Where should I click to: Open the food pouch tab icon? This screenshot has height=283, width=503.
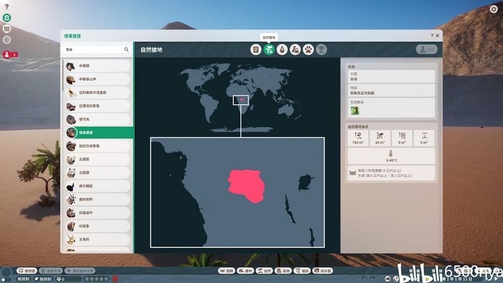(x=282, y=50)
